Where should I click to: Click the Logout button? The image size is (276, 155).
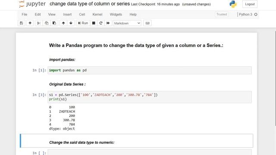click(250, 4)
